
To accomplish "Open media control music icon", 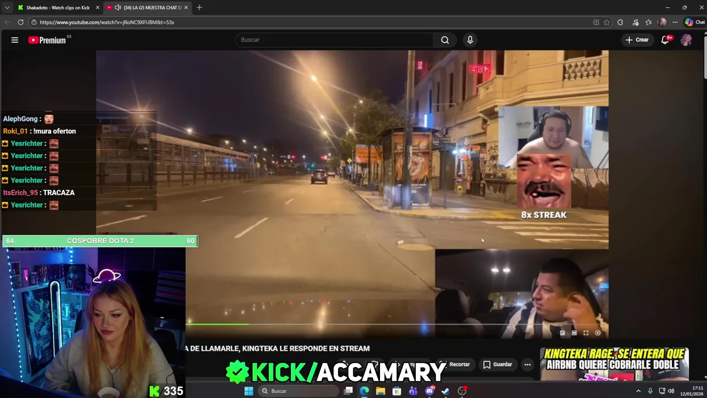I will [635, 22].
